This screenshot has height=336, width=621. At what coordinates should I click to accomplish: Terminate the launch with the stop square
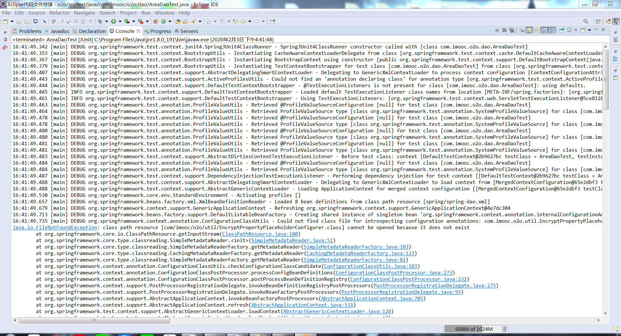(497, 30)
